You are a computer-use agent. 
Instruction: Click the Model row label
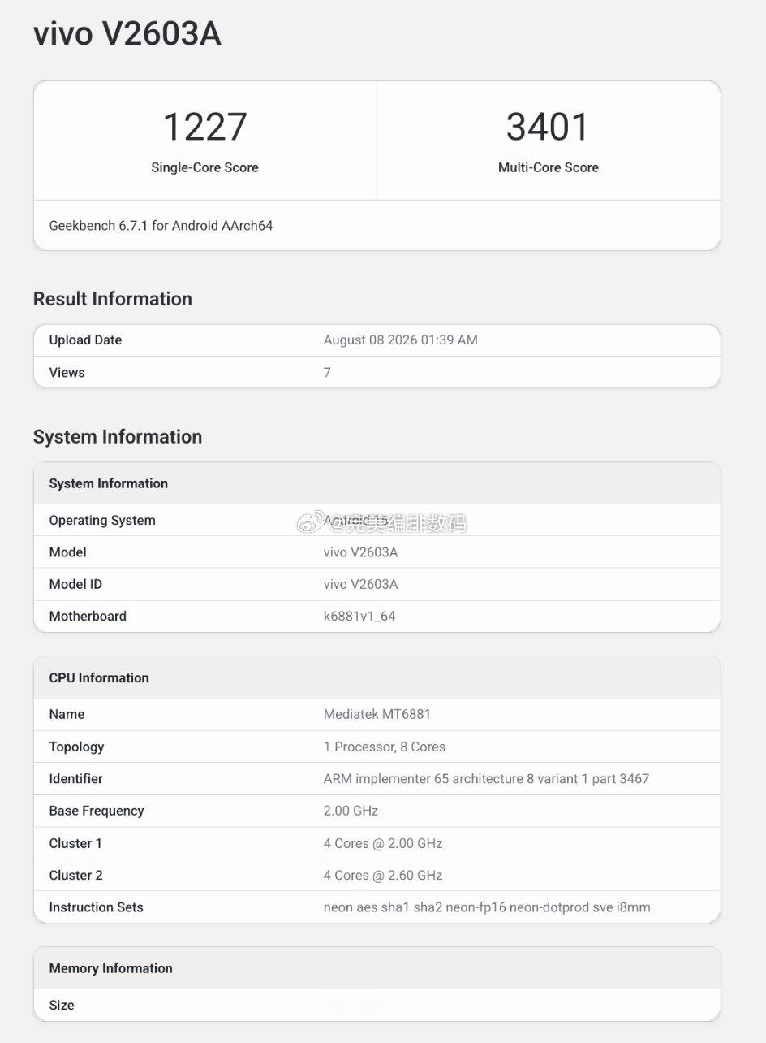point(67,552)
